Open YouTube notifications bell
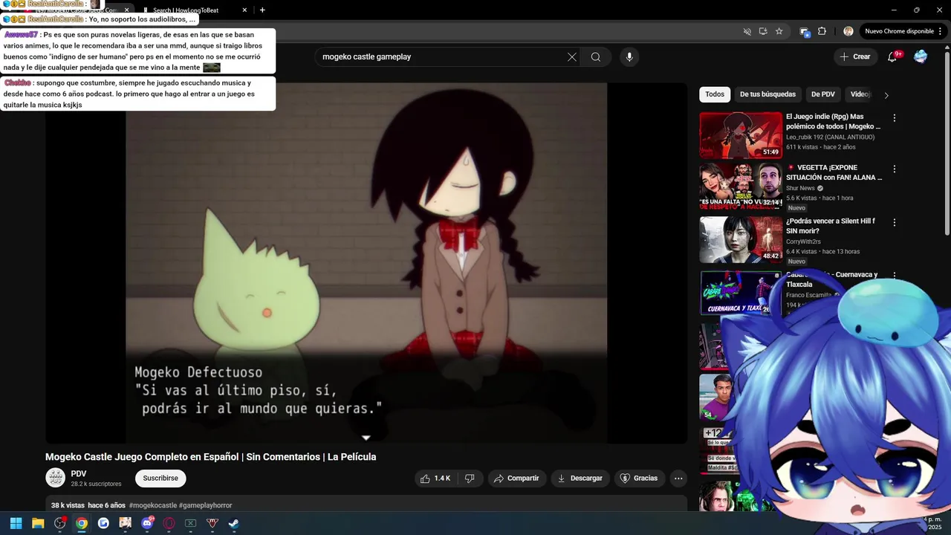The height and width of the screenshot is (535, 951). pyautogui.click(x=893, y=56)
